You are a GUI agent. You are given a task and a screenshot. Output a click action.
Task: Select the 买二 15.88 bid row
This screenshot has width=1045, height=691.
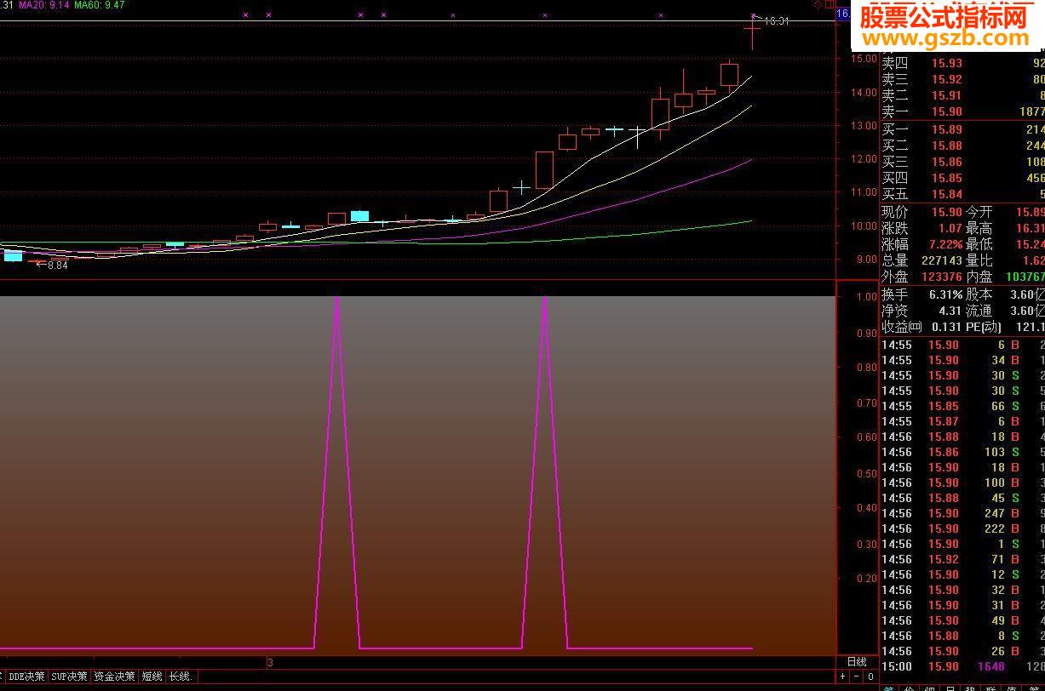point(962,146)
